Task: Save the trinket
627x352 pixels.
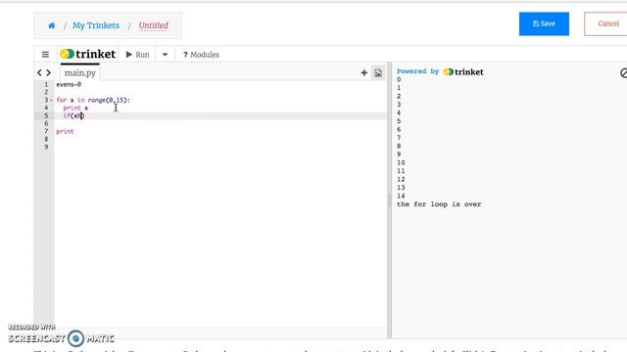Action: (x=544, y=23)
